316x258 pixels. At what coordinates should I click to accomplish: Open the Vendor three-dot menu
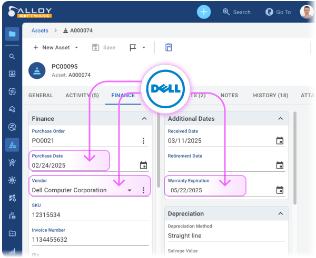(x=143, y=190)
